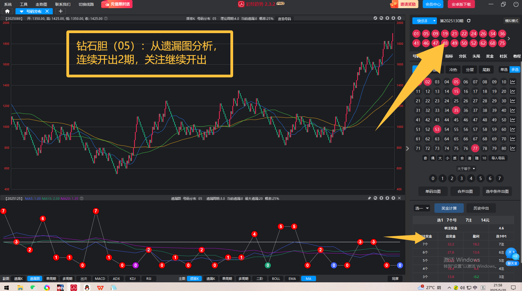Click the draw/pencil icon above main chart
This screenshot has height=291, width=522.
[375, 18]
